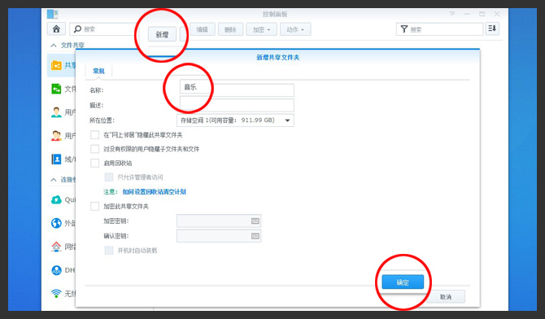The image size is (545, 319).
Task: Collapse the connectivity section in sidebar
Action: 54,180
